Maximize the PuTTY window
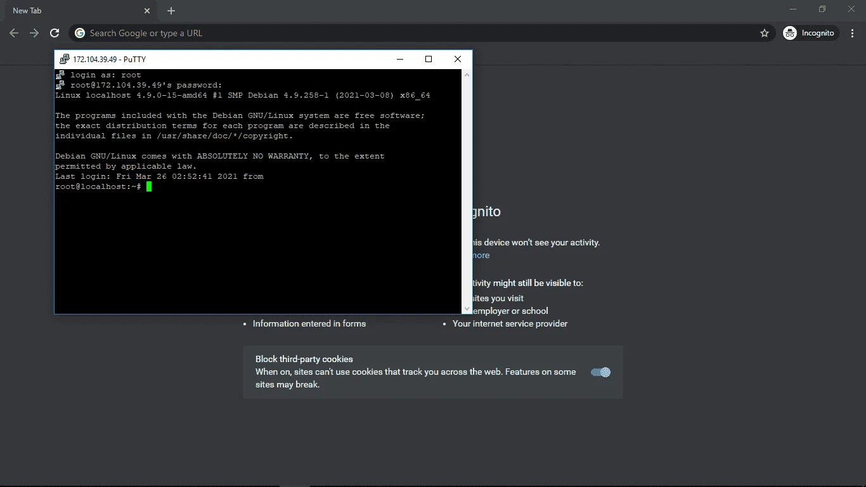866x487 pixels. click(429, 59)
